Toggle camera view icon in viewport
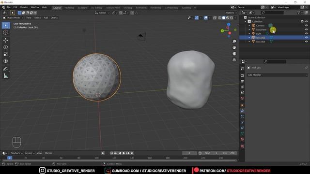Screen dimensions: 310x174 234,54
